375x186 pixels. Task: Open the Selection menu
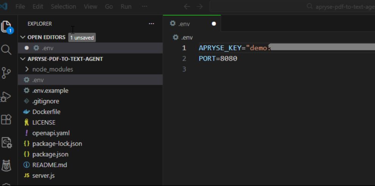pos(63,6)
